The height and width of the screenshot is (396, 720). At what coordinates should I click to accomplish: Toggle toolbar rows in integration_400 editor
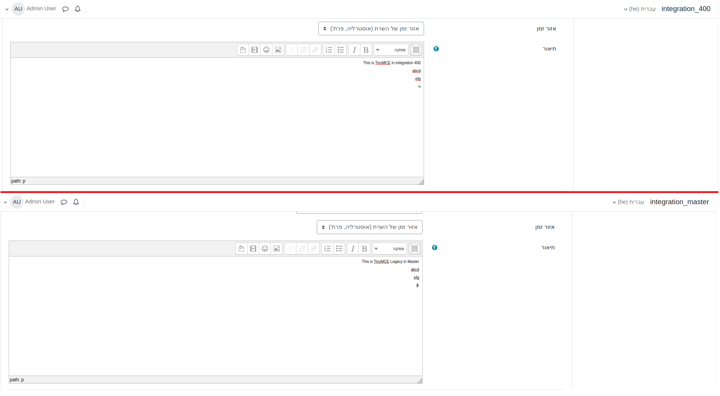[416, 50]
